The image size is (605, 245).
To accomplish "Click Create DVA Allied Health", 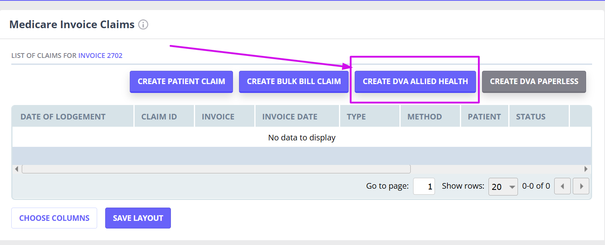I will (x=415, y=81).
